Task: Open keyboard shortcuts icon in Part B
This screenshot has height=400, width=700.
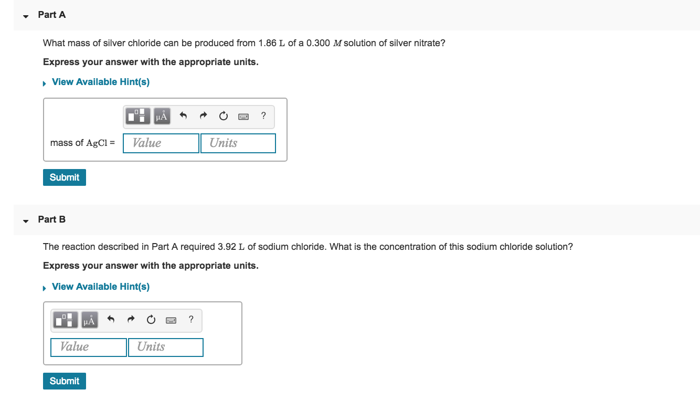Action: tap(171, 320)
